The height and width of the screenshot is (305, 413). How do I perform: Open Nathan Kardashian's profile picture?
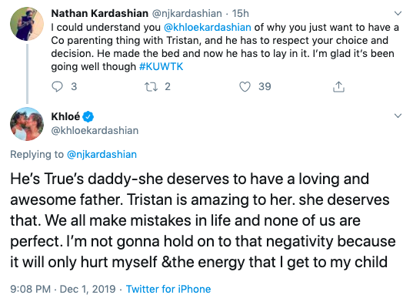[x=27, y=24]
